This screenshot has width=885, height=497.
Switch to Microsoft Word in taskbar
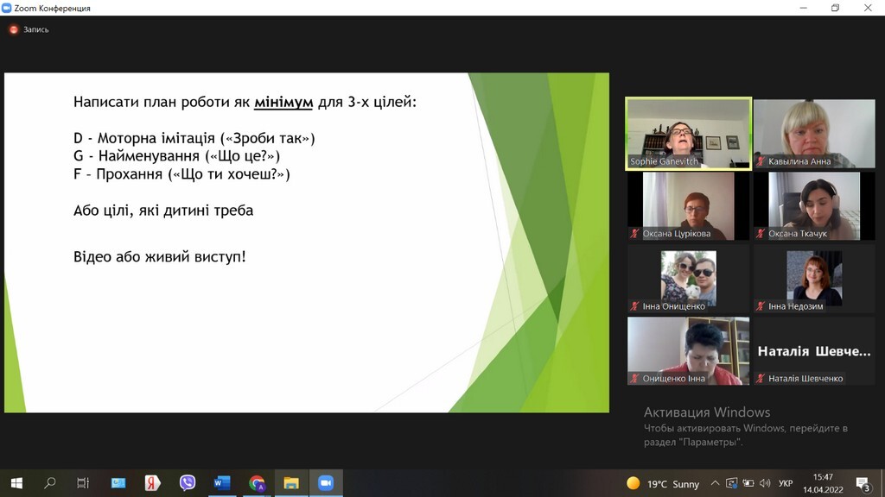[x=222, y=483]
